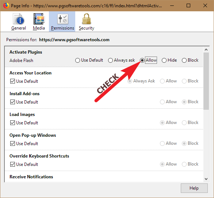Maximize the Page Info window
This screenshot has width=214, height=198.
click(x=188, y=5)
